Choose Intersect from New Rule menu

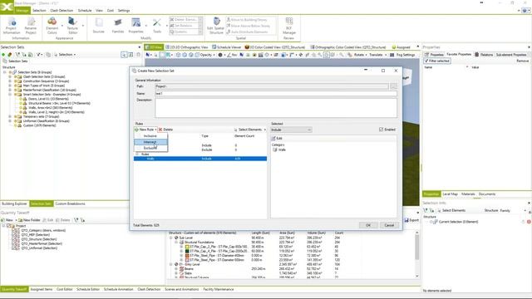click(x=150, y=142)
